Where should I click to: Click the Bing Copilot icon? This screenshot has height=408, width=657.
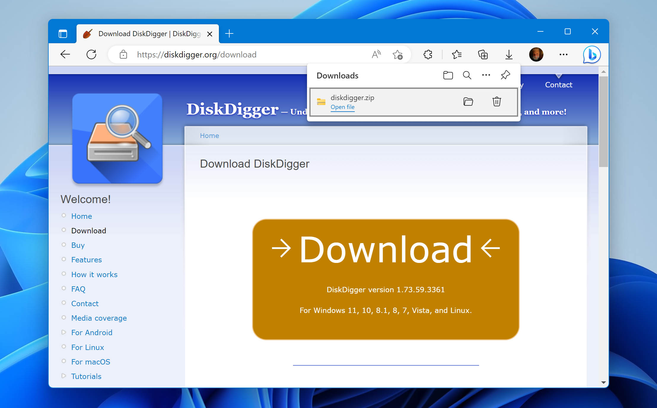click(x=591, y=54)
